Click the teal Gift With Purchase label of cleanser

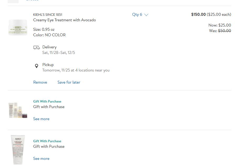click(47, 141)
